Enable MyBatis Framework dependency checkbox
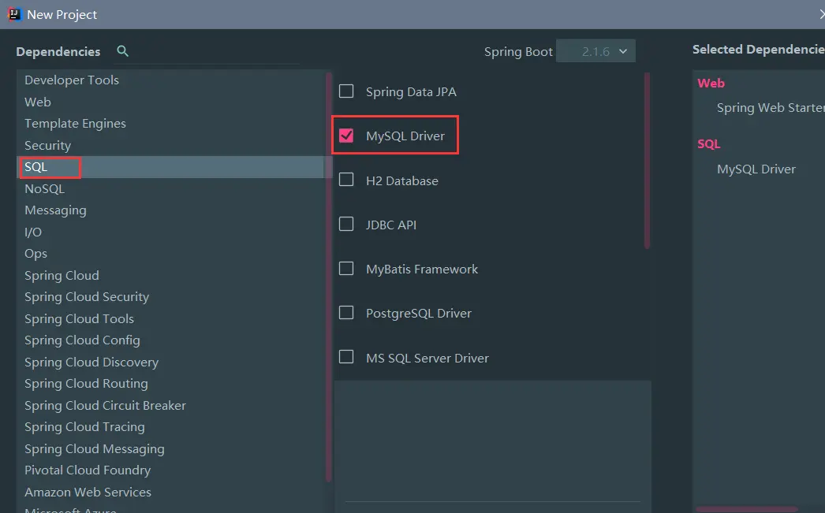Image resolution: width=825 pixels, height=513 pixels. (346, 269)
